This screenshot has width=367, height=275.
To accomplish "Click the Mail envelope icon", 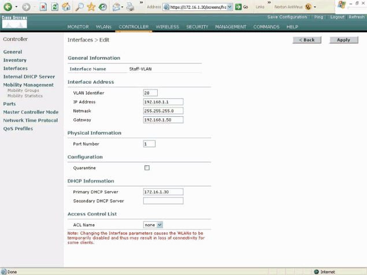I will (116, 8).
